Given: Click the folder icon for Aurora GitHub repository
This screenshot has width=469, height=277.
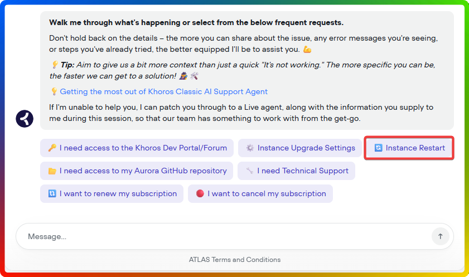Looking at the screenshot, I should [x=52, y=171].
